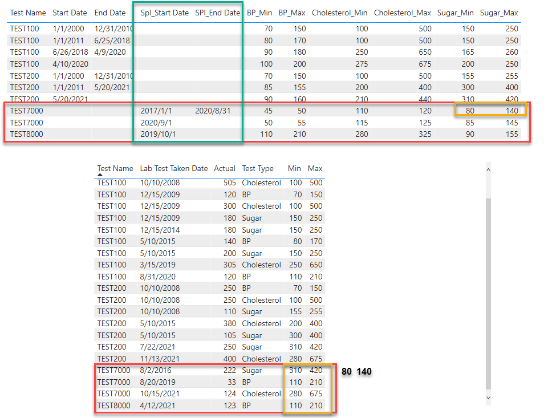Click the 4/9/2020 End Date cell

point(109,52)
